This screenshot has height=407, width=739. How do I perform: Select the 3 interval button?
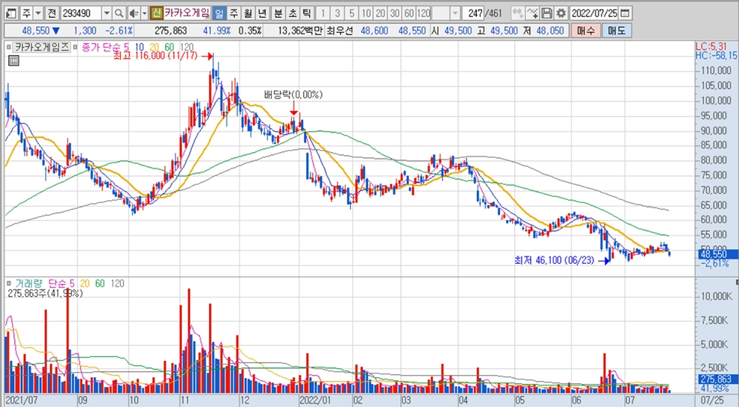(x=337, y=13)
